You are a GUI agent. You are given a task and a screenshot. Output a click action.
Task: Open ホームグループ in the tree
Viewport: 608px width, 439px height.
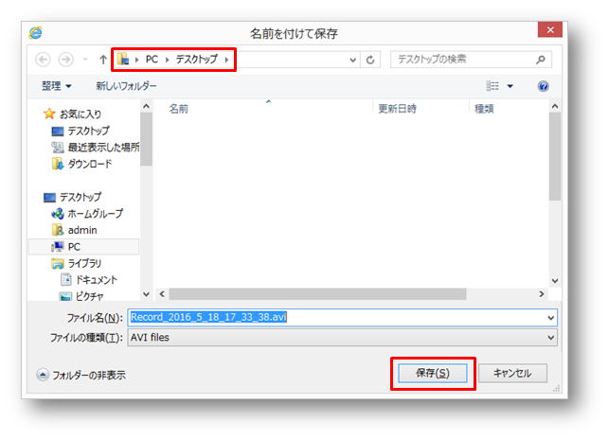click(87, 214)
